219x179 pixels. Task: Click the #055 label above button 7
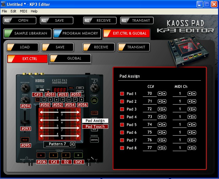76,95
